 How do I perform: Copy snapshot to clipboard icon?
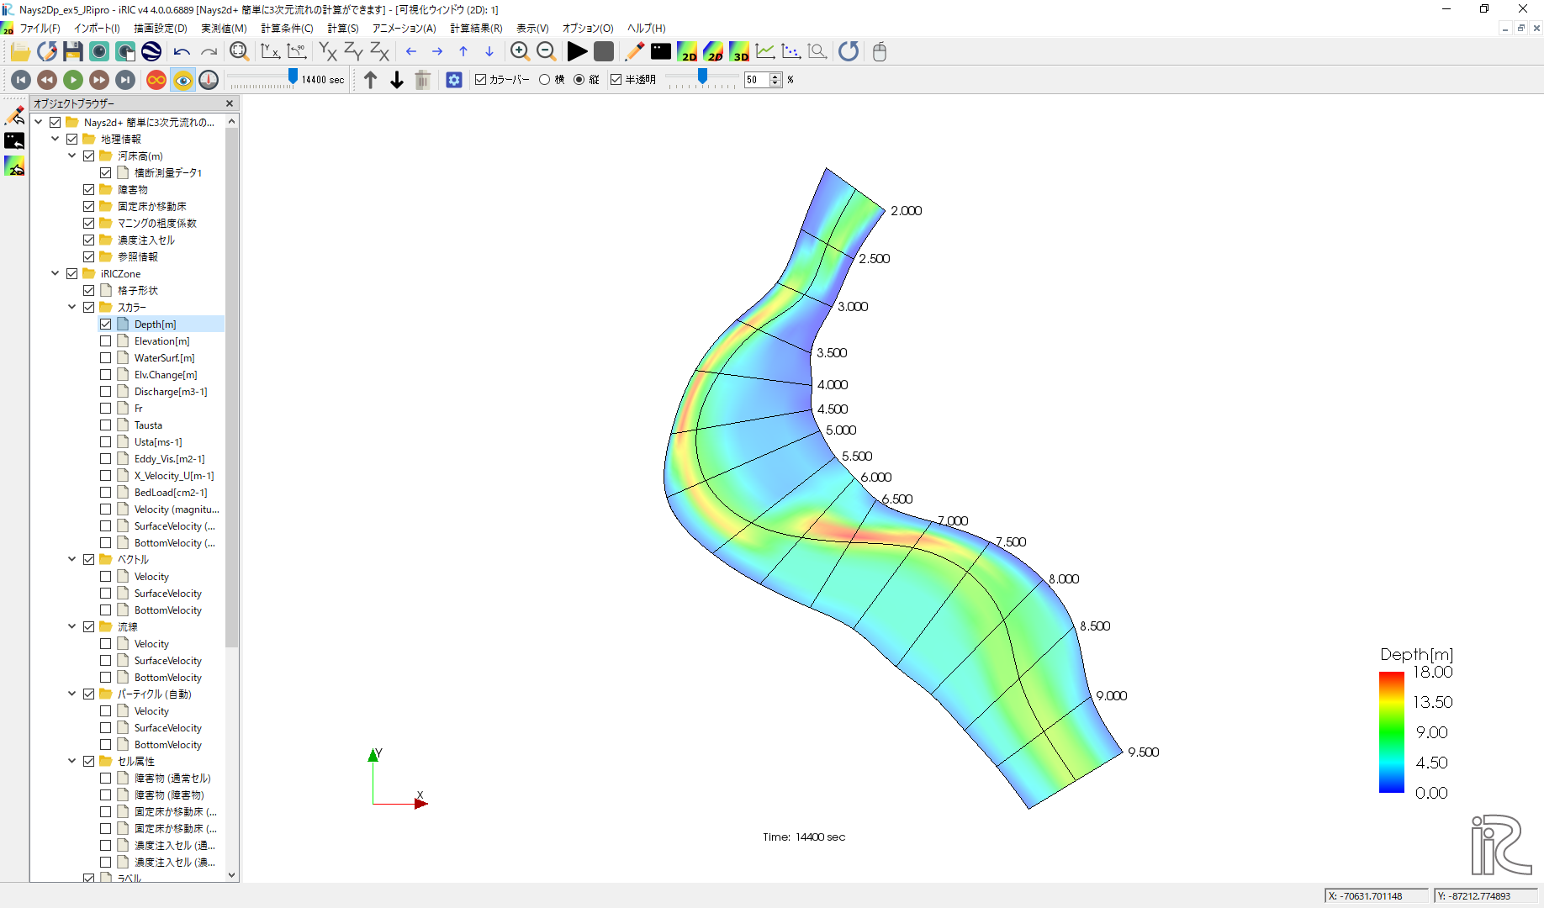[125, 51]
